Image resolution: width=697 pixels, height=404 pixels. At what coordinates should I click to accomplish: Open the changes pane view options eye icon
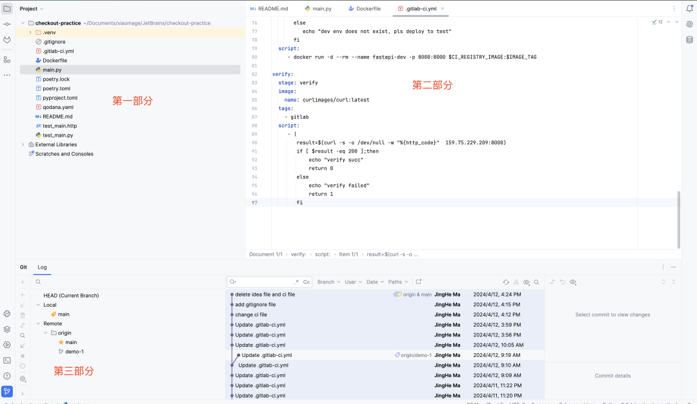[x=573, y=282]
